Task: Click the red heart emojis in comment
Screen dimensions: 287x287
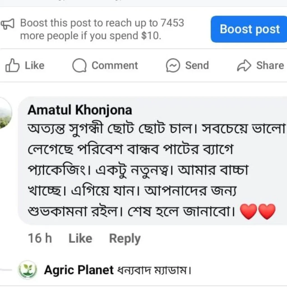Action: (258, 211)
